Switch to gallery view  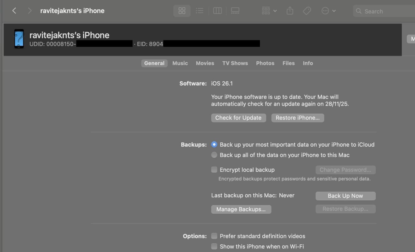tap(235, 11)
